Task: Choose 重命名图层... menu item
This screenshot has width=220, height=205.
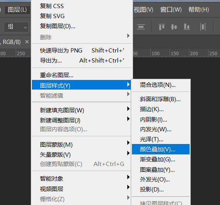Action: click(82, 75)
